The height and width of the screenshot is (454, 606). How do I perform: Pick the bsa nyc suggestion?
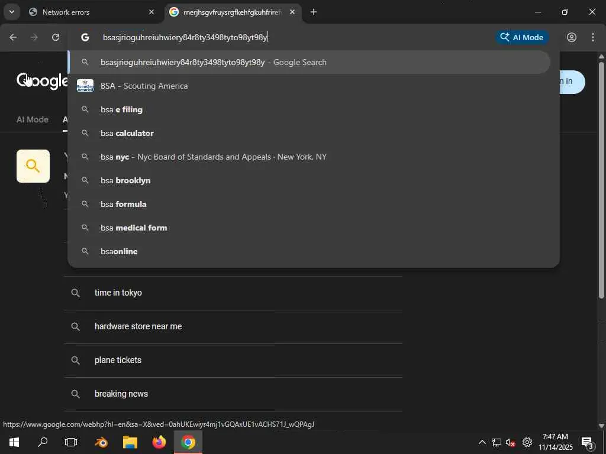click(x=309, y=157)
